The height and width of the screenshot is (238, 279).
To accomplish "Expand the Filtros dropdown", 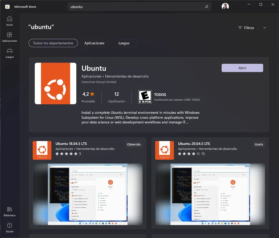I will [x=252, y=28].
